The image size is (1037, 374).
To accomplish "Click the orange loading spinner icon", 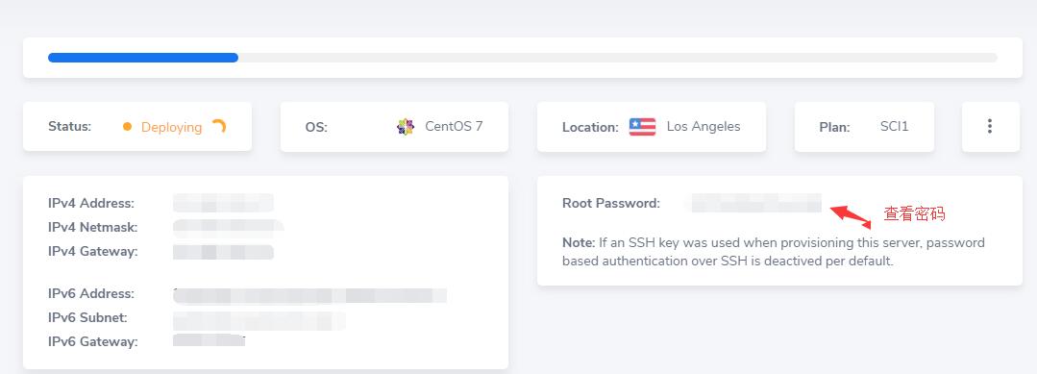I will coord(219,127).
